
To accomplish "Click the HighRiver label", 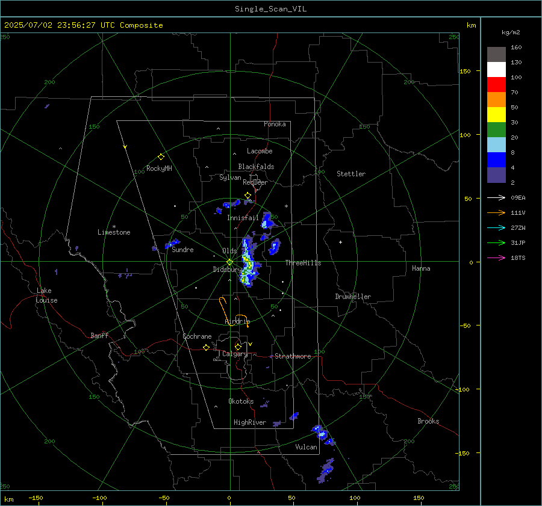I will [250, 422].
